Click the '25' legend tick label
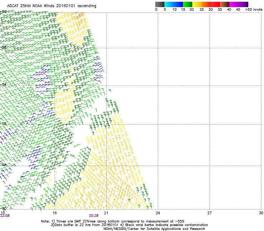The width and height of the screenshot is (264, 231). [202, 10]
